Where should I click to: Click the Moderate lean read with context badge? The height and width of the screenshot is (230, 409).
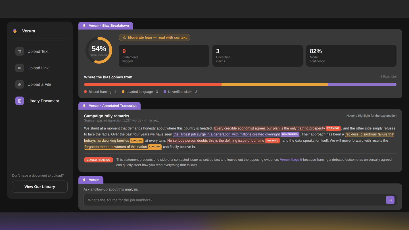pyautogui.click(x=155, y=37)
